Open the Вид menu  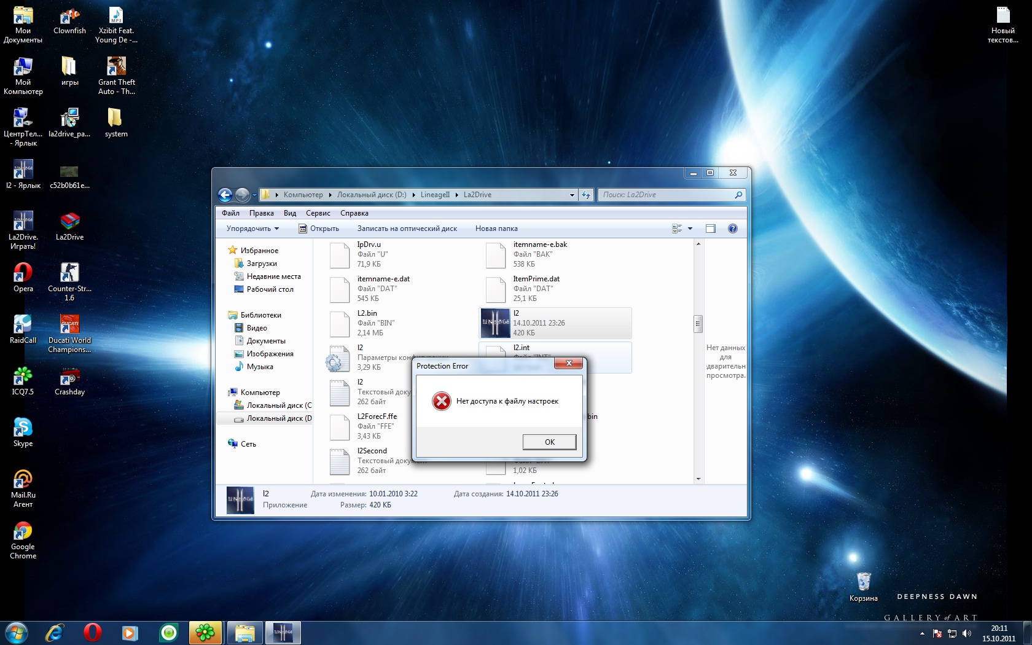[290, 213]
